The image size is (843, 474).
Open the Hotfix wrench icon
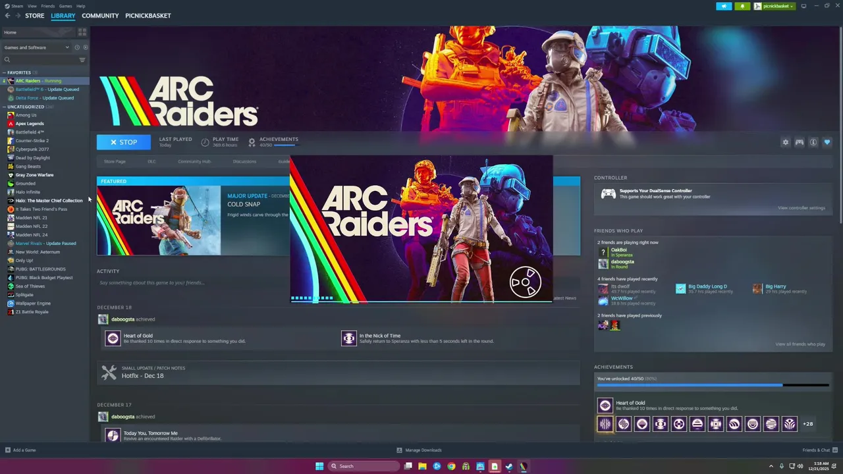click(x=109, y=373)
